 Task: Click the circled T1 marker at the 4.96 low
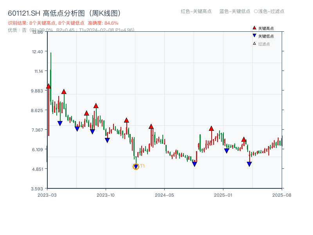click(x=136, y=166)
